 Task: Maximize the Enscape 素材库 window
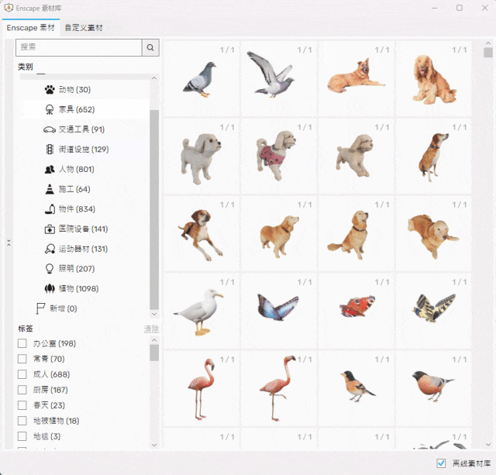coord(460,8)
